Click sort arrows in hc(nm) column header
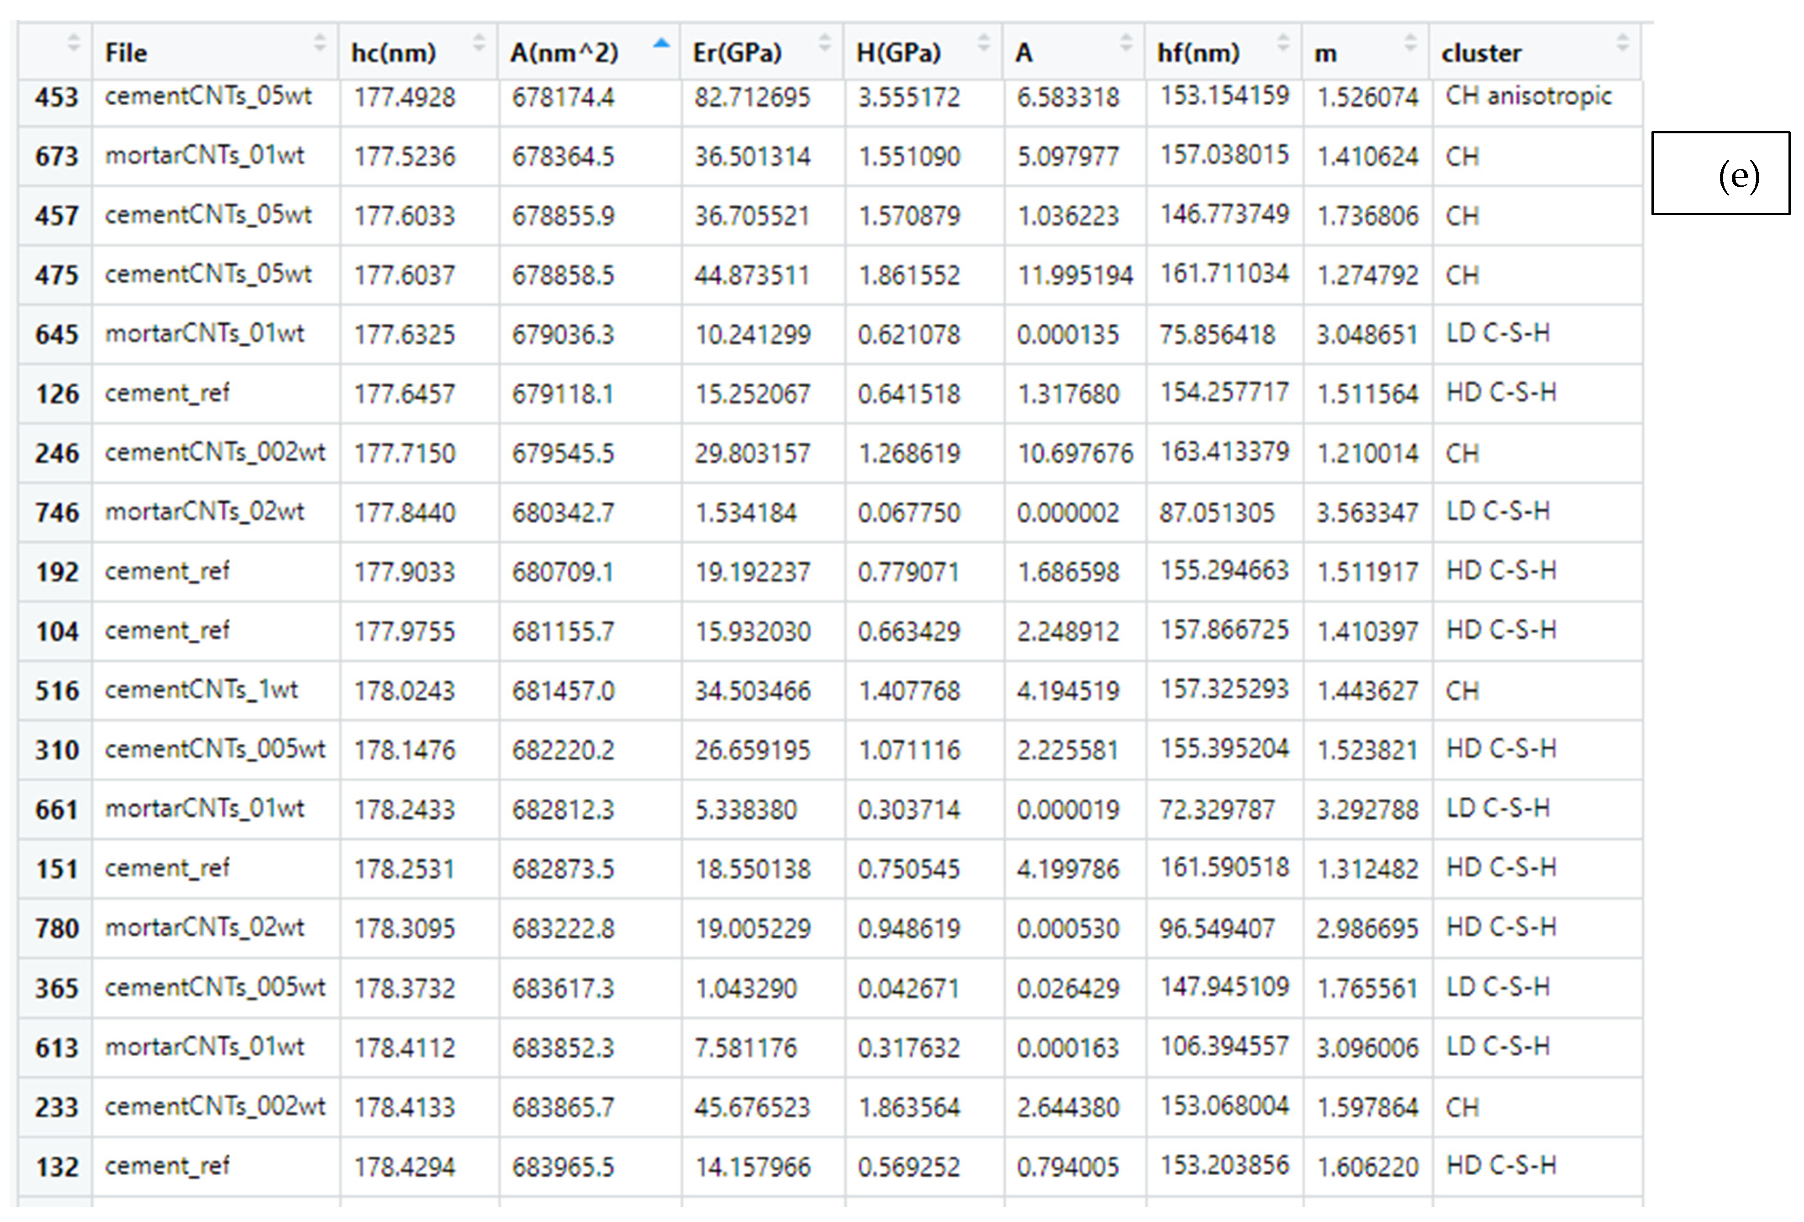This screenshot has width=1804, height=1222. coord(479,43)
